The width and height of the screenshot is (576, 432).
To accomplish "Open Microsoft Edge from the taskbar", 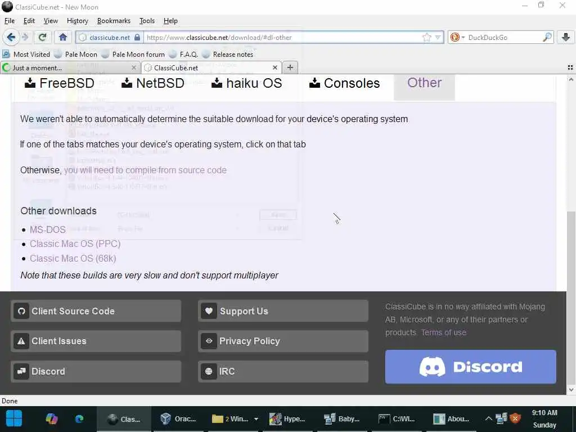I will pos(79,418).
